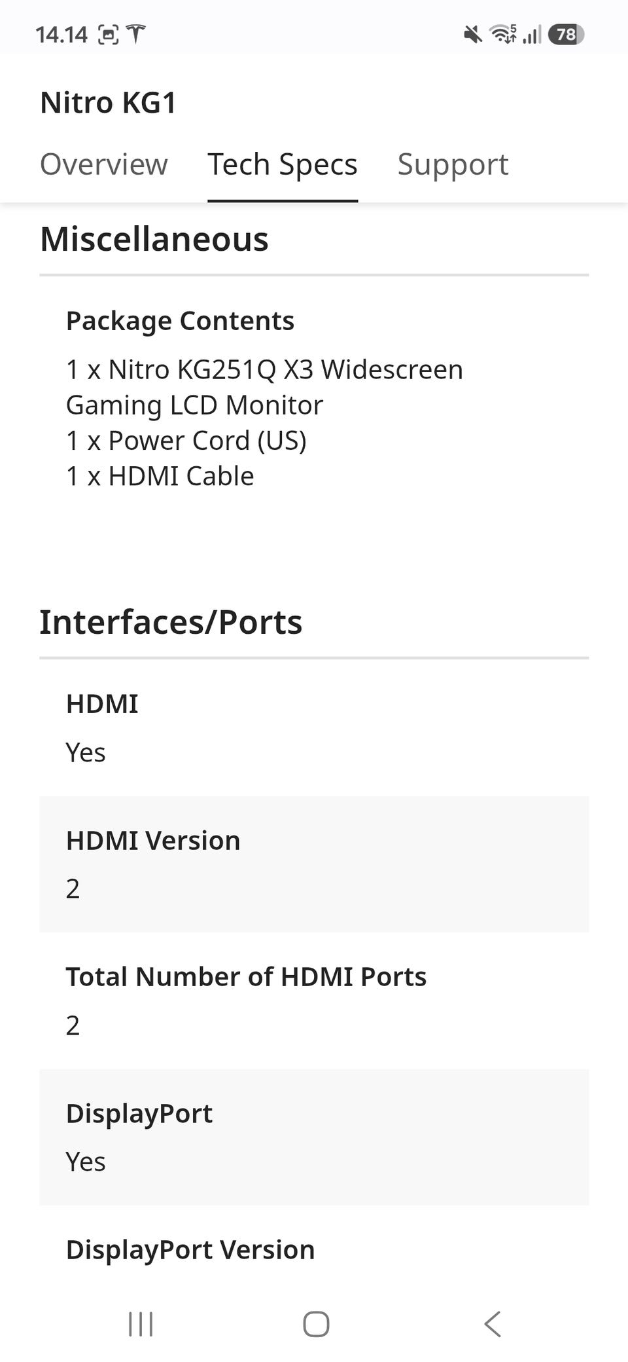Open the Support tab

tap(453, 164)
